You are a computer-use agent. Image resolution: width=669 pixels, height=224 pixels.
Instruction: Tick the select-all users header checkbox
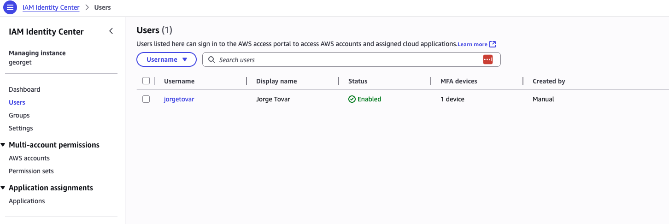point(146,81)
